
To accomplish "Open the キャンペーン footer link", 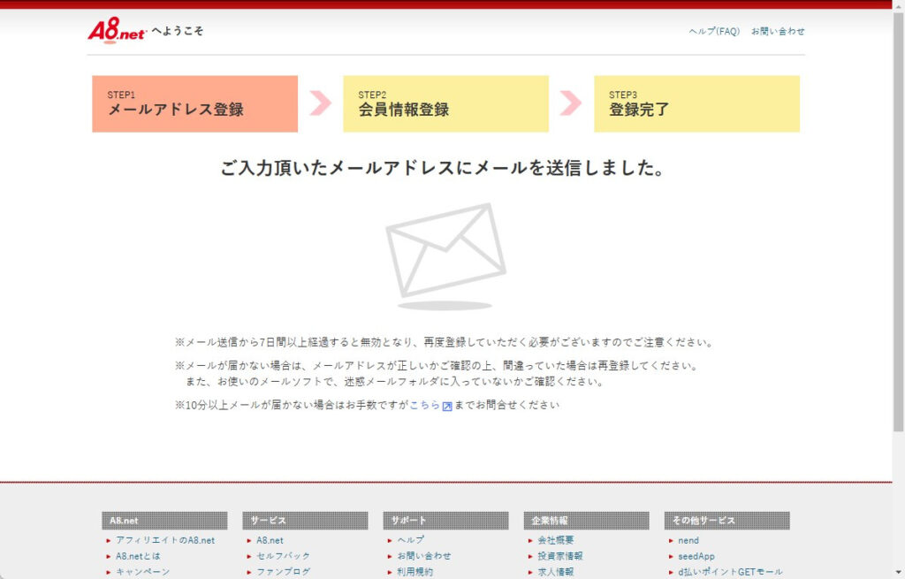I will pos(142,572).
